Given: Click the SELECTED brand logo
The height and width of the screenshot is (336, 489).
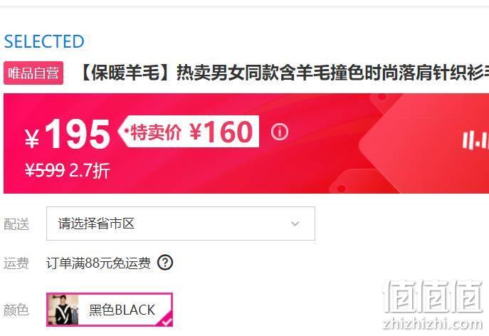Looking at the screenshot, I should (x=44, y=41).
